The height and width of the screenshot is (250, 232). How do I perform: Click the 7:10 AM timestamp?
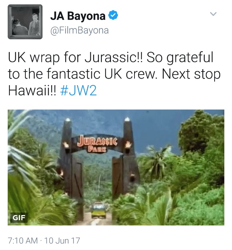click(x=23, y=241)
